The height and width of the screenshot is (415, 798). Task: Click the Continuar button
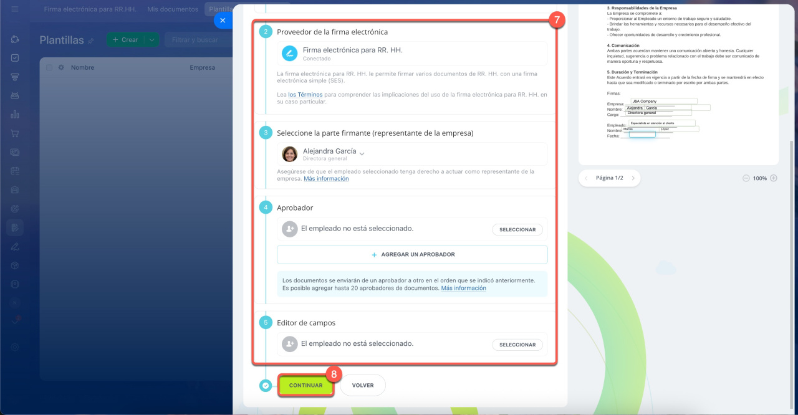pyautogui.click(x=306, y=385)
